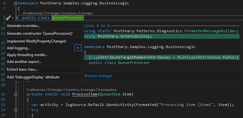Click the [Log(AttributeTargetMemberAttributes...)] preview line
243x118 pixels.
pyautogui.click(x=162, y=57)
